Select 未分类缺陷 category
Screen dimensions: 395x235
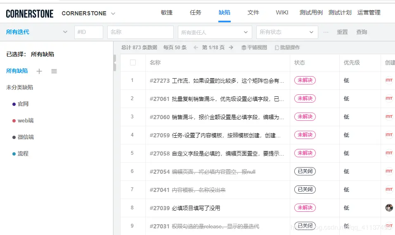pos(20,88)
